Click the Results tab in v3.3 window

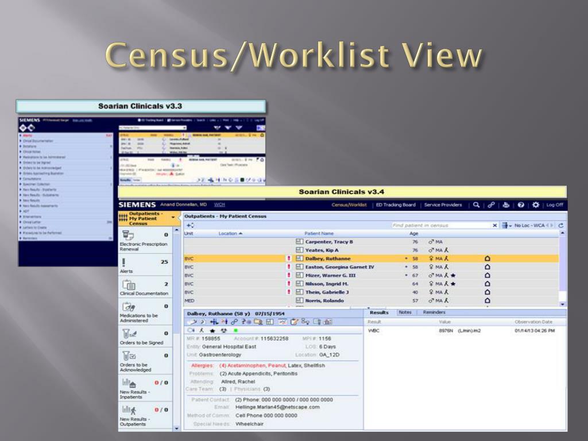(x=125, y=180)
